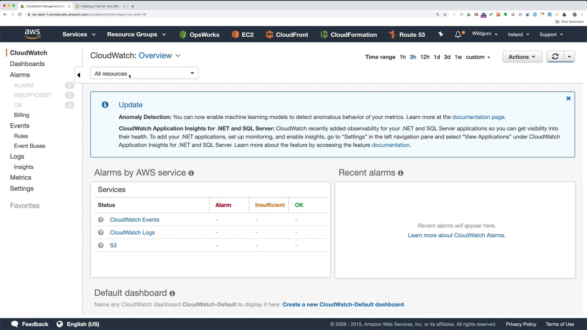This screenshot has width=587, height=330.
Task: Click the refresh icon button
Action: pyautogui.click(x=555, y=57)
